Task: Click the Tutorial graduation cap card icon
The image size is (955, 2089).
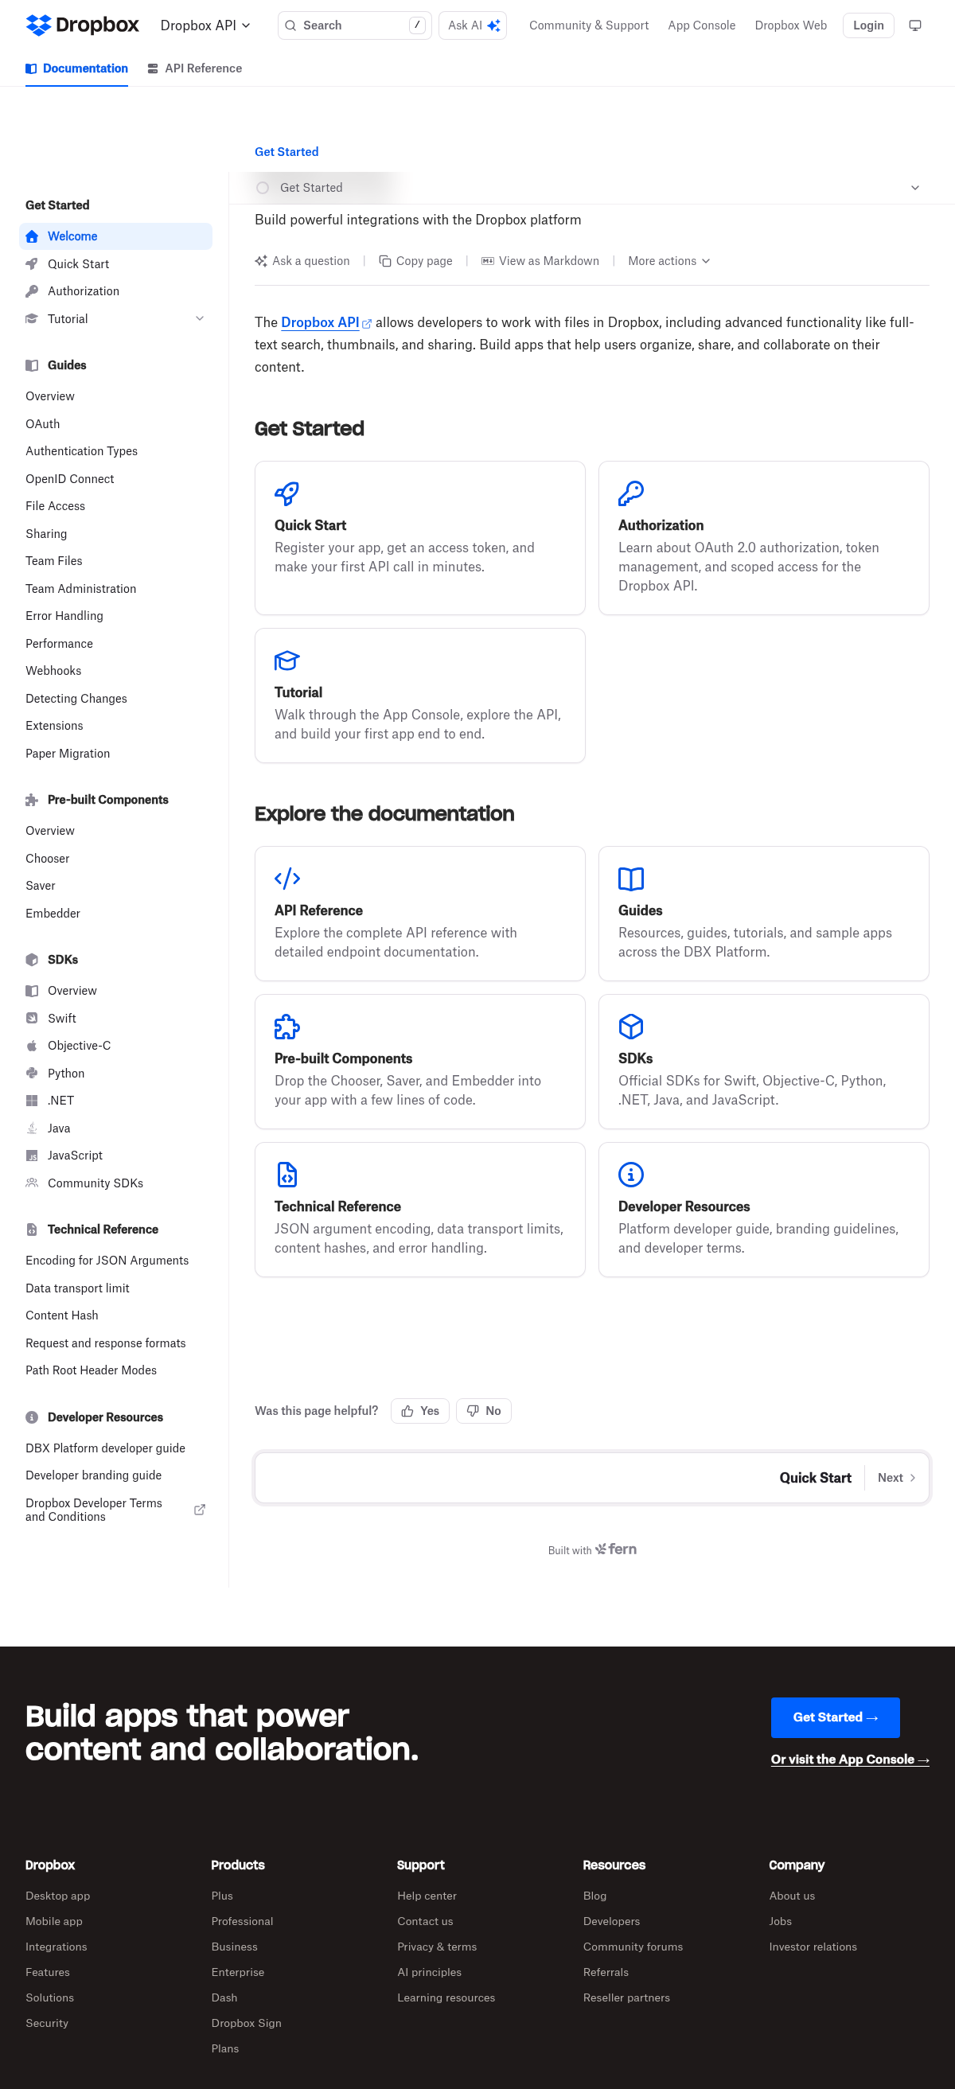Action: (287, 660)
